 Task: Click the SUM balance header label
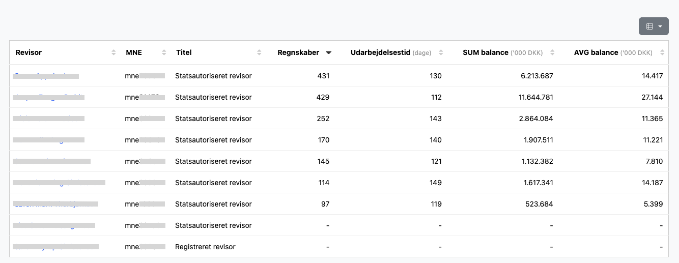(485, 52)
